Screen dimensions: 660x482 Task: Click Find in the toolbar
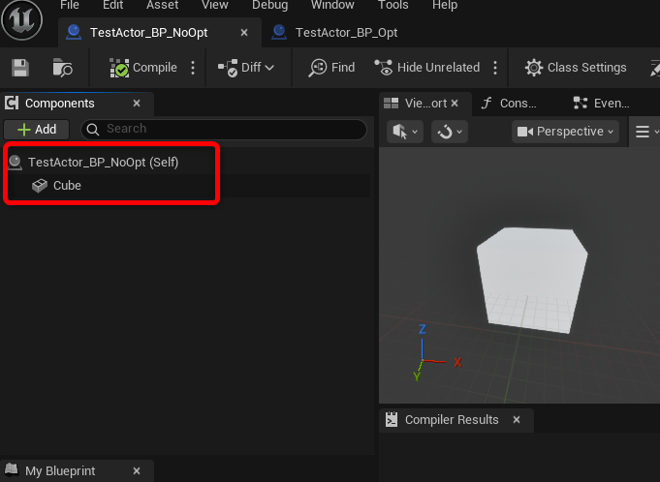click(x=331, y=68)
